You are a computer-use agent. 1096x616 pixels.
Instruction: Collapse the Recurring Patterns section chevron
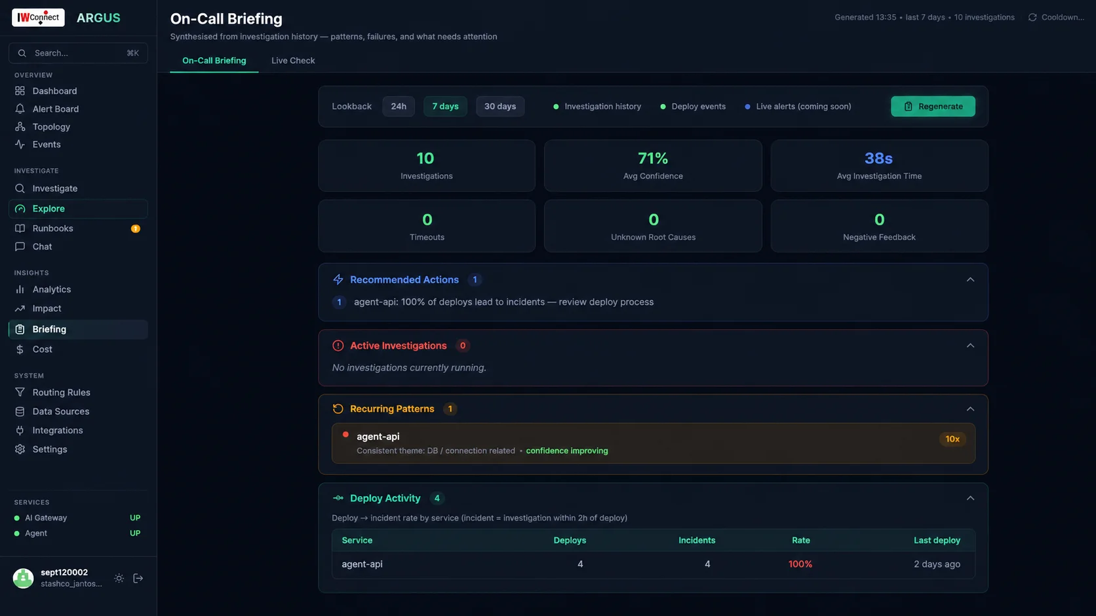pyautogui.click(x=970, y=409)
